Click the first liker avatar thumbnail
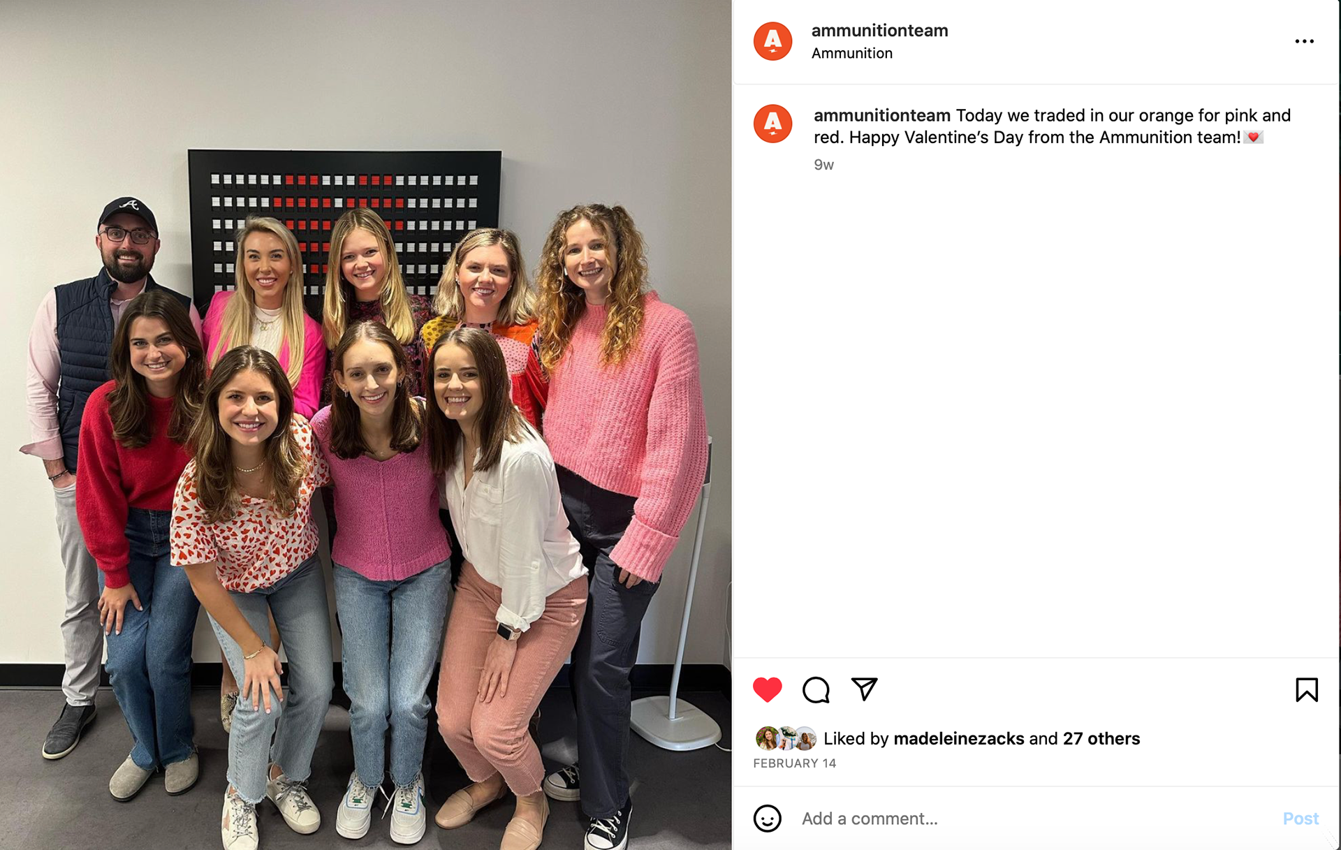The height and width of the screenshot is (850, 1341). click(x=767, y=738)
